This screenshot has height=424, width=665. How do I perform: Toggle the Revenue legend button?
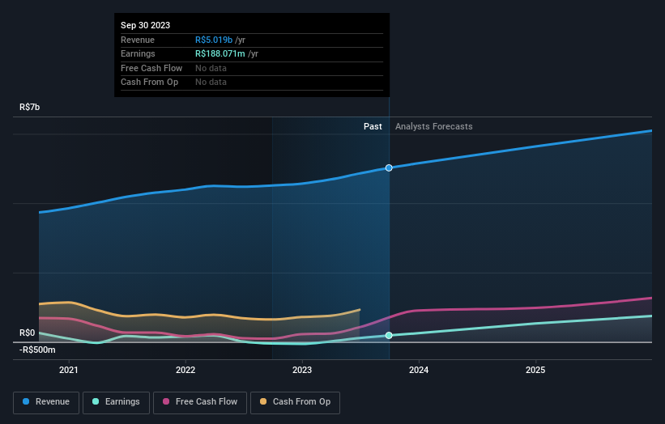(x=46, y=402)
